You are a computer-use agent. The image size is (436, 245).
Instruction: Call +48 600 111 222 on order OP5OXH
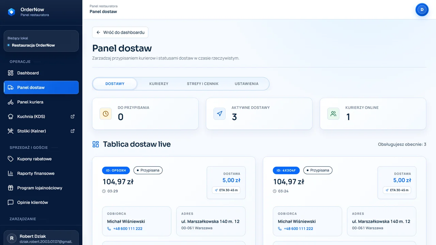[125, 229]
